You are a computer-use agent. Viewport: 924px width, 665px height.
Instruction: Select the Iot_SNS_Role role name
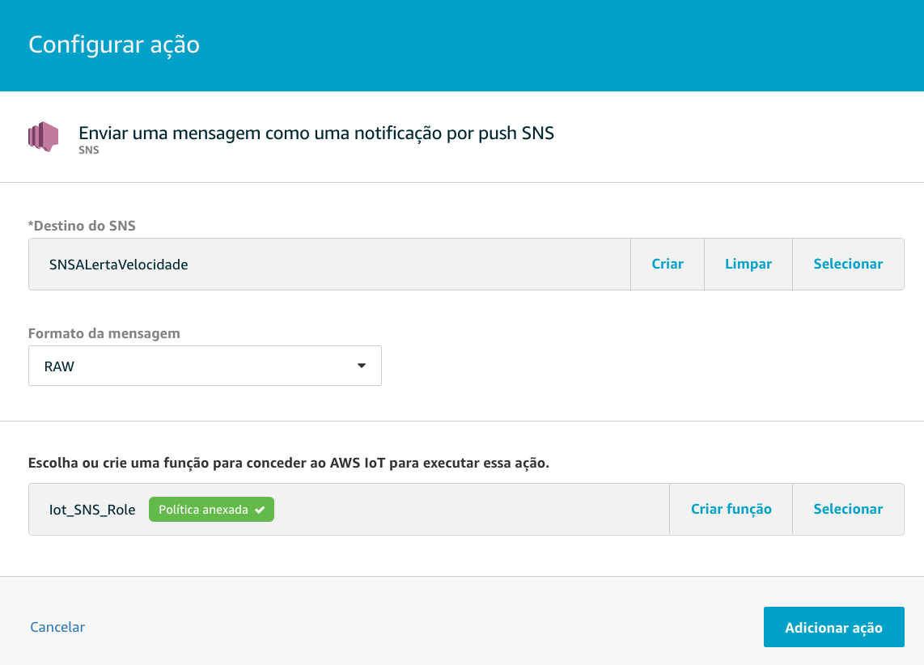pos(92,510)
